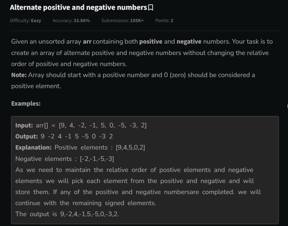Click the text 'positive element.' under Note

tap(36, 86)
